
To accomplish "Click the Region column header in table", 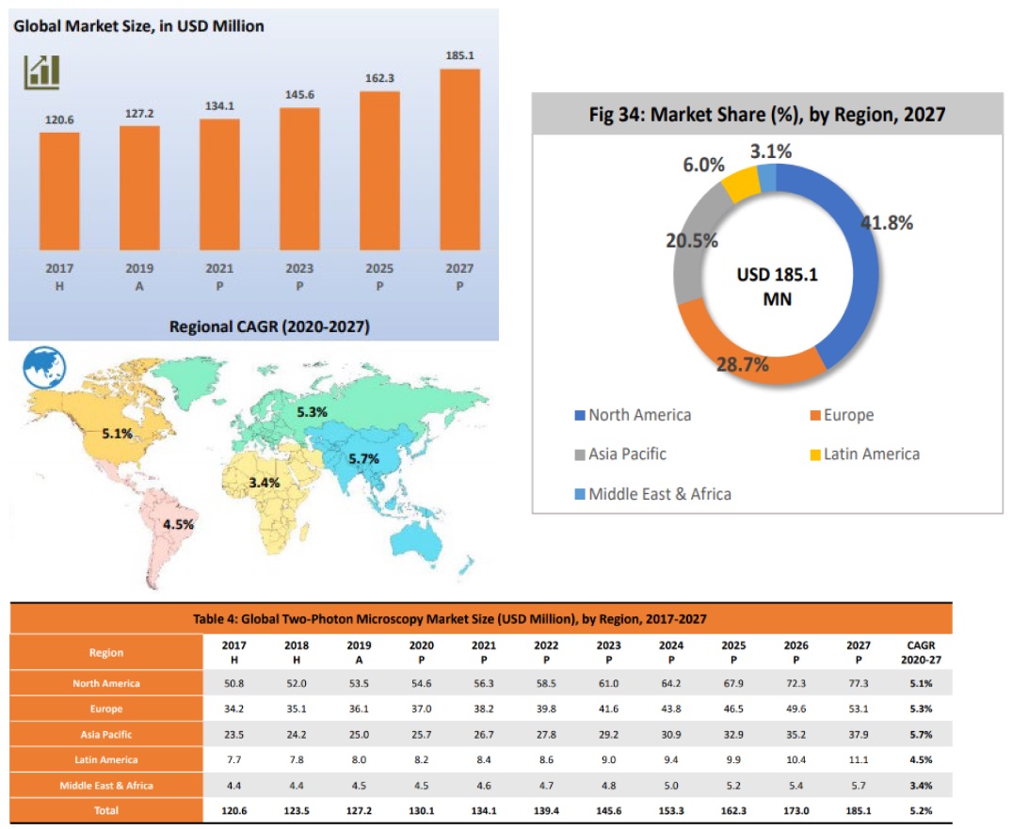I will (105, 652).
